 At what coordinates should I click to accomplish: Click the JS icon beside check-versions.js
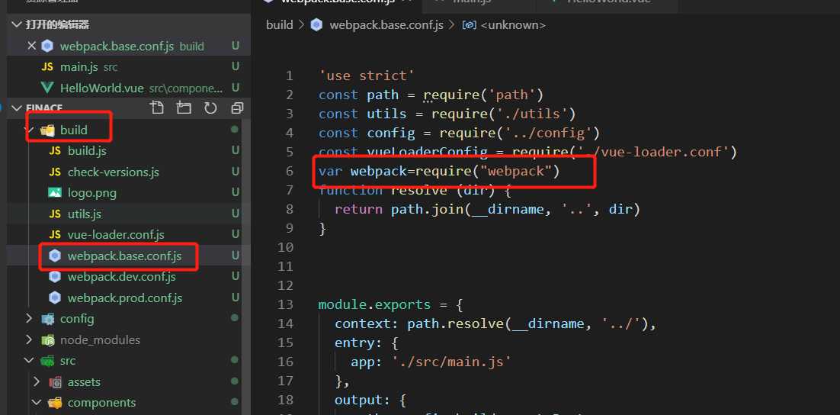55,172
